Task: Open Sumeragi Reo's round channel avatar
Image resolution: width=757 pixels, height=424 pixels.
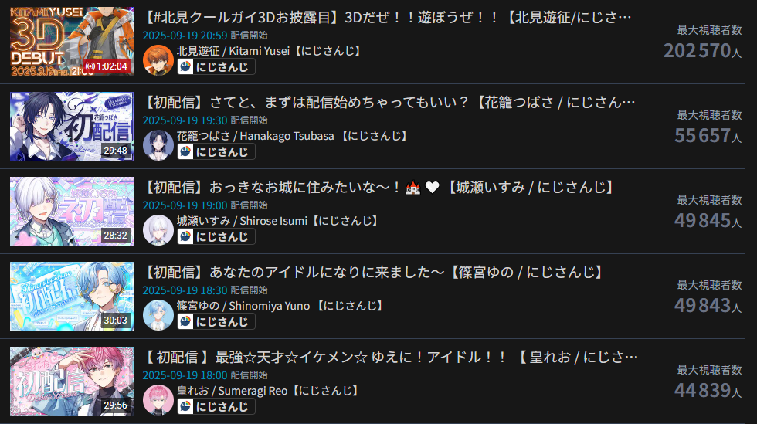Action: coord(158,400)
